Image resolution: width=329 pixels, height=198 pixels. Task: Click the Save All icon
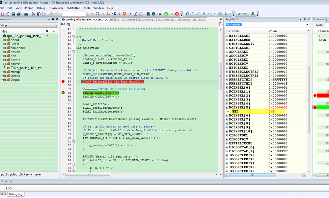(x=19, y=14)
